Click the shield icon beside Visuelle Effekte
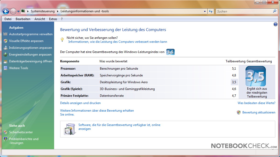The width and height of the screenshot is (280, 157). pos(5,41)
